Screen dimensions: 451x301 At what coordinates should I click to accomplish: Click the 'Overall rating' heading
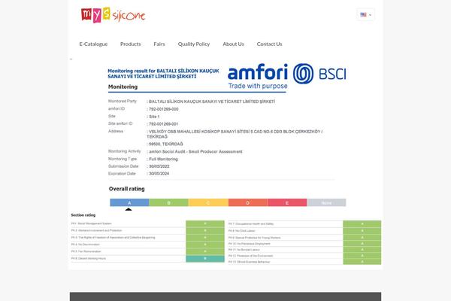pyautogui.click(x=127, y=189)
